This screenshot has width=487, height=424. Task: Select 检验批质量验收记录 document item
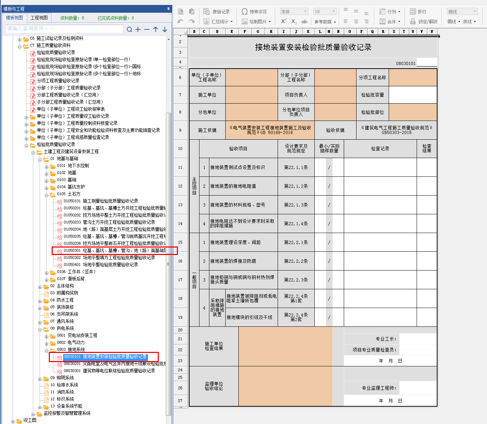pos(56,52)
